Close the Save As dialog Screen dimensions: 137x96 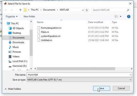[130, 4]
